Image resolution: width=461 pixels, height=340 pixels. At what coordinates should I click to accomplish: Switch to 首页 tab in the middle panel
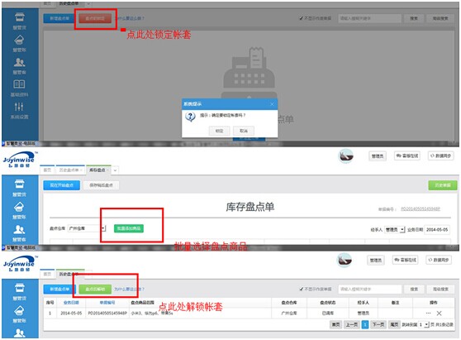pos(47,170)
